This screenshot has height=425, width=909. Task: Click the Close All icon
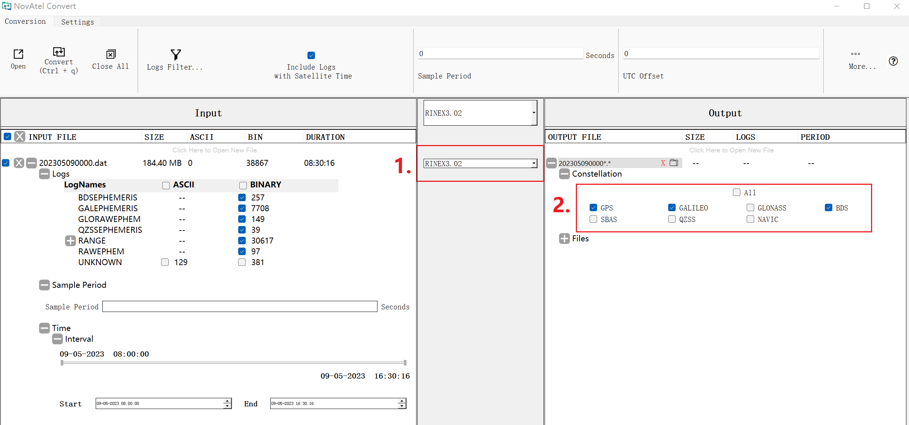tap(111, 54)
